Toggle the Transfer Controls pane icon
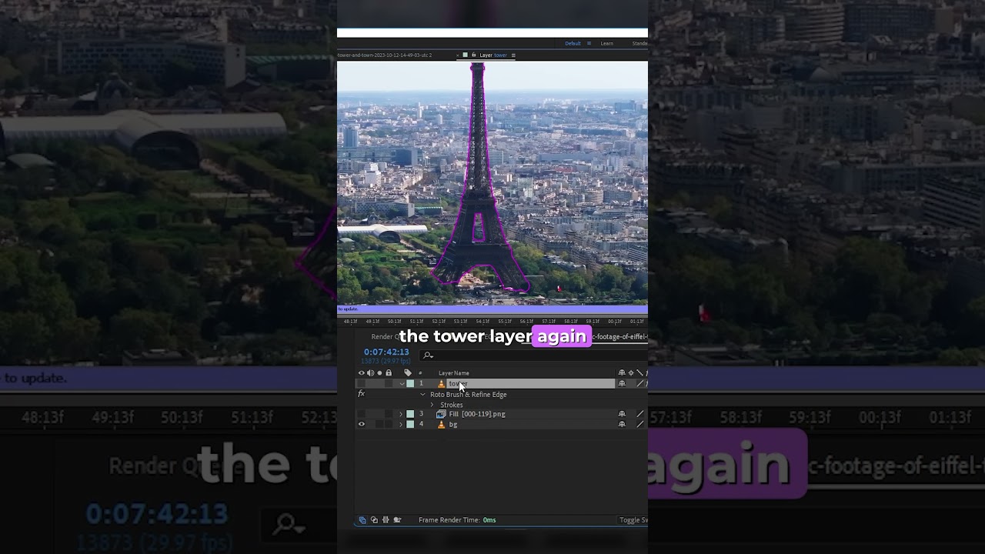The height and width of the screenshot is (554, 985). (x=374, y=520)
